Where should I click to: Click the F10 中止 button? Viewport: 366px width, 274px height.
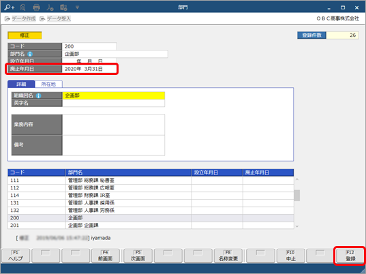(290, 256)
